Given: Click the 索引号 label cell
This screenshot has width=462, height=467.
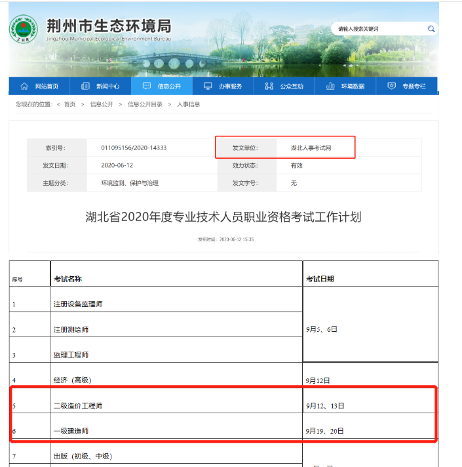Looking at the screenshot, I should 57,148.
